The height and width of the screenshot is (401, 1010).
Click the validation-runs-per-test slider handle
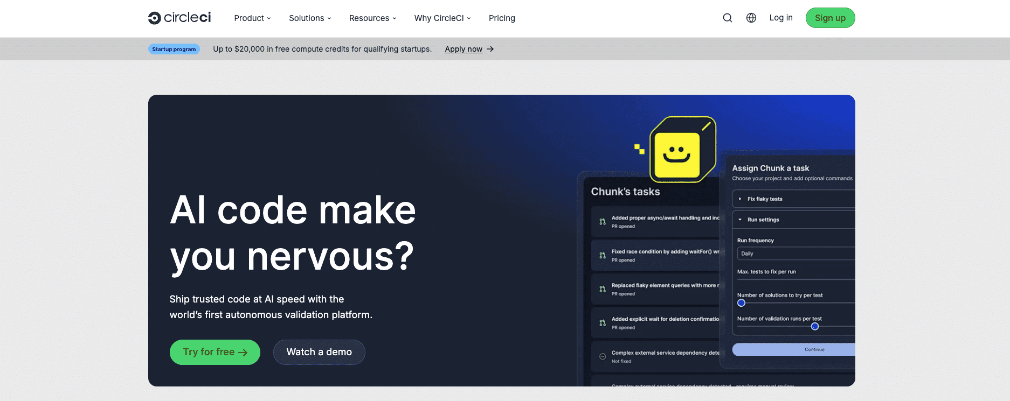click(x=815, y=326)
